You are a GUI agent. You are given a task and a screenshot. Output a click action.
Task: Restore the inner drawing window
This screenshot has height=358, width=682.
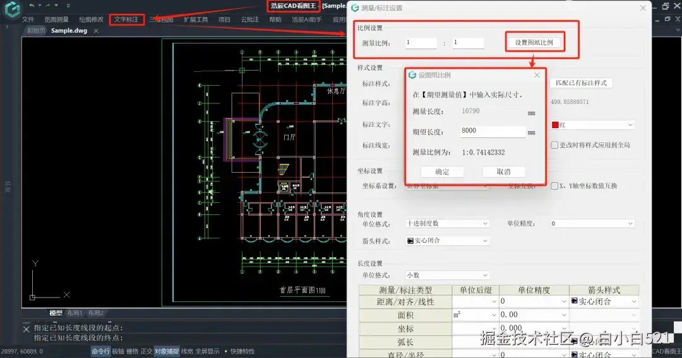click(x=667, y=19)
